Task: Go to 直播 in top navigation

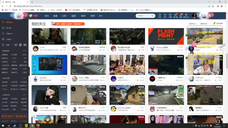Action: coord(55,16)
